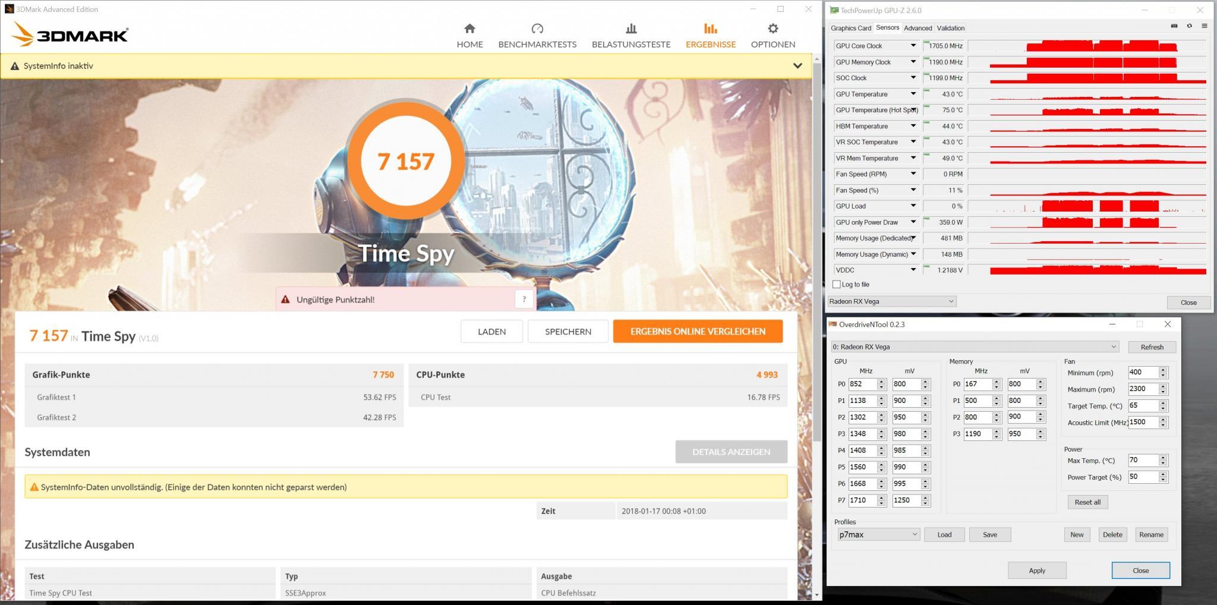Open the GPU Core Clock sensor dropdown
1217x605 pixels.
point(913,46)
